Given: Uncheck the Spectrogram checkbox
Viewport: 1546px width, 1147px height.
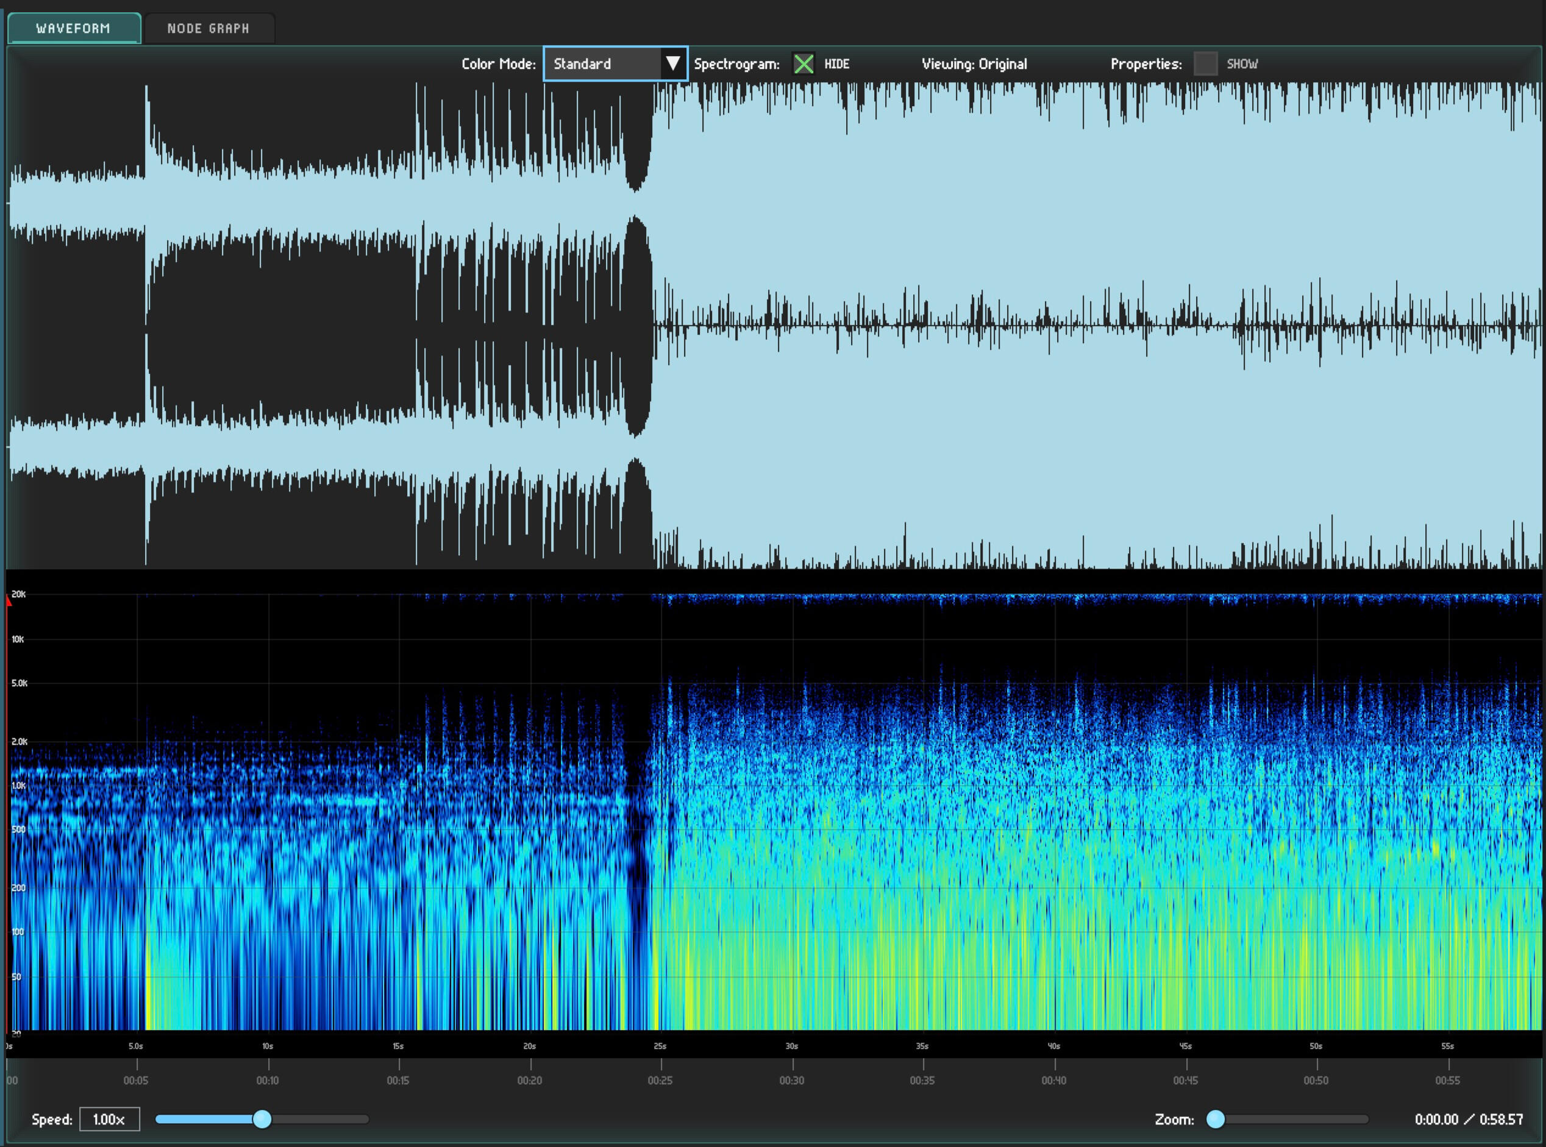Looking at the screenshot, I should coord(803,64).
